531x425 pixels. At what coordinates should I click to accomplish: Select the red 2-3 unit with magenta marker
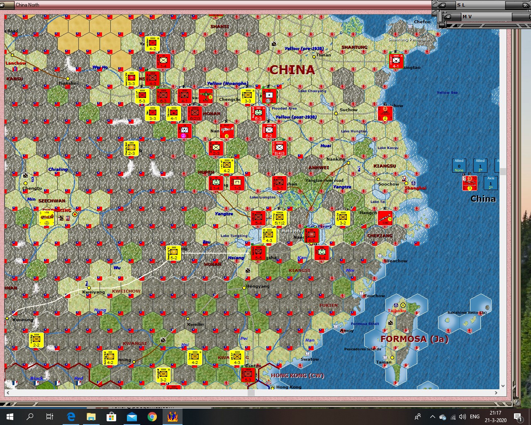point(185,131)
